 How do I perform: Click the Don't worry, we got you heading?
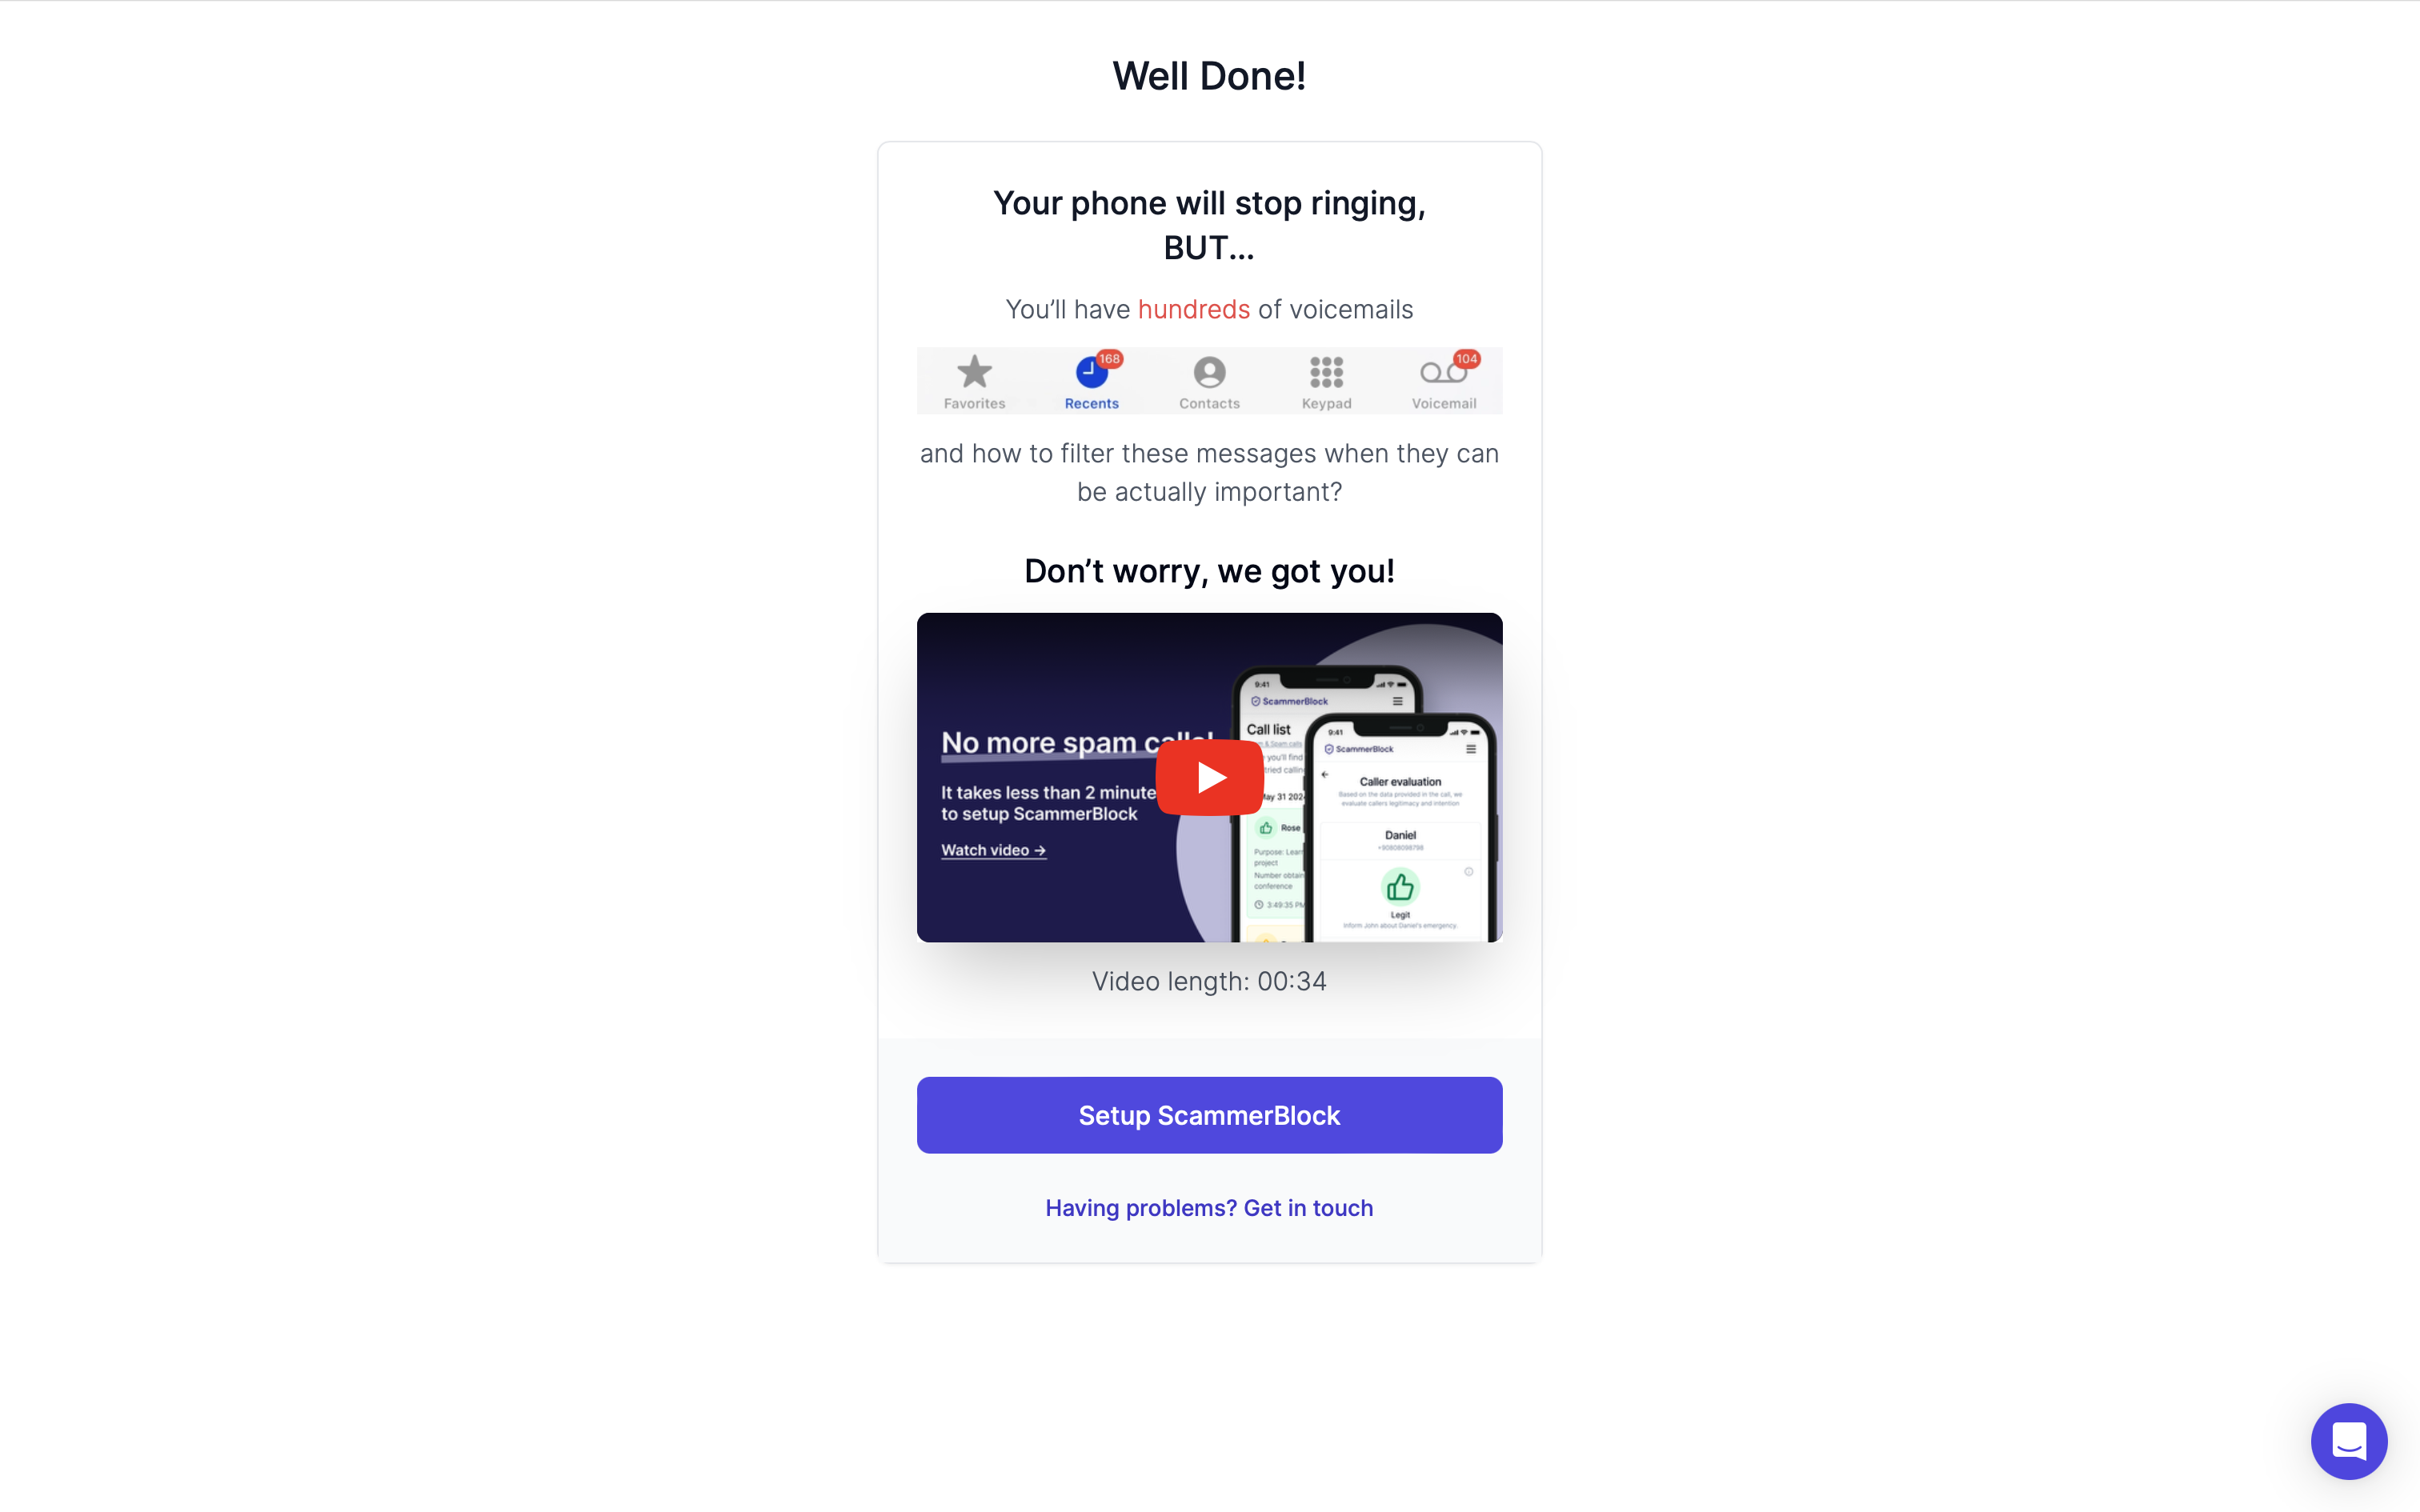(x=1209, y=571)
